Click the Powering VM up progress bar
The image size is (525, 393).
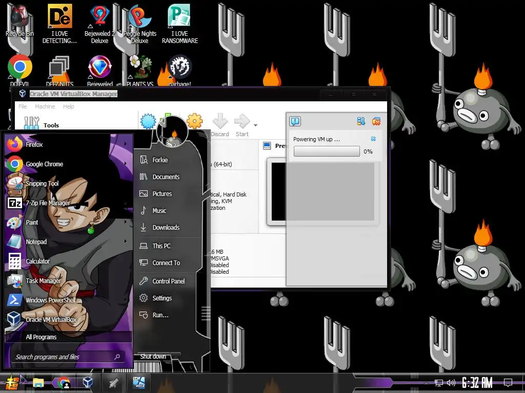[x=327, y=151]
